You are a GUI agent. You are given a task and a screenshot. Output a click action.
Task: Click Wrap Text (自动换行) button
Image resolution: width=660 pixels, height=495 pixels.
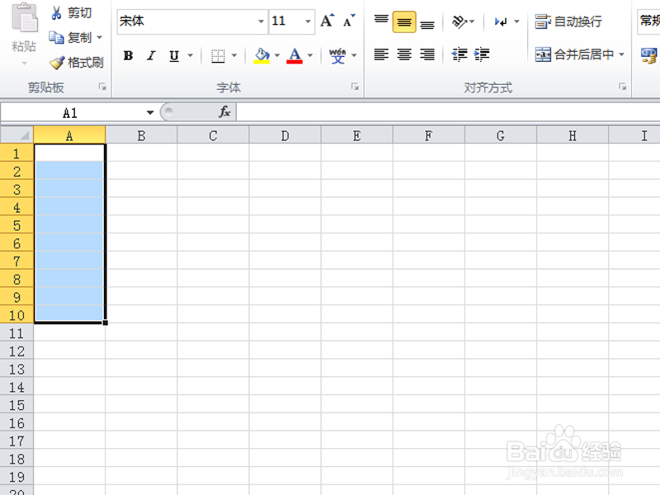[568, 21]
